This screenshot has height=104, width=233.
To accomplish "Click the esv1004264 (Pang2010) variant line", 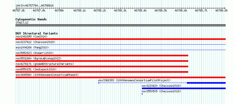I will click(x=120, y=50).
